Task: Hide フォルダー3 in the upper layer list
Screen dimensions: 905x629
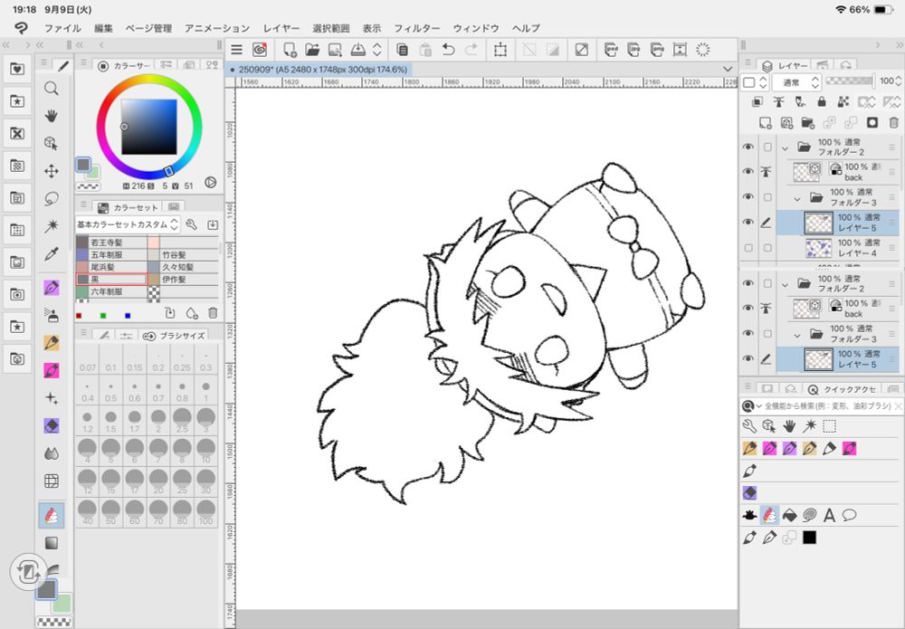Action: pyautogui.click(x=748, y=196)
